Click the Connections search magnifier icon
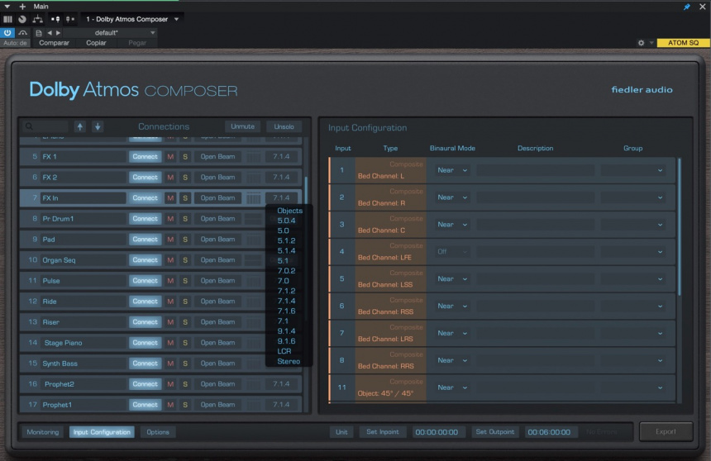 [x=30, y=126]
